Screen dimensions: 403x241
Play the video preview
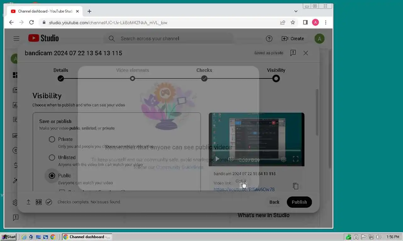[217, 159]
